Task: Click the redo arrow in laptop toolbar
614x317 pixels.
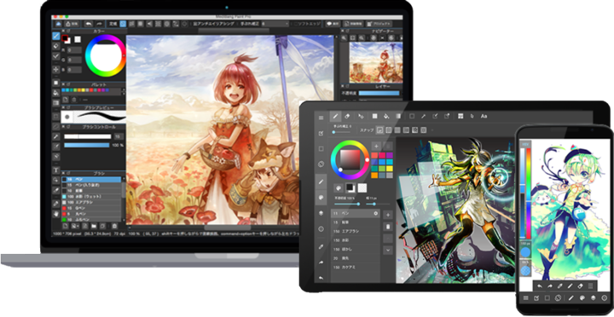Action: [99, 24]
